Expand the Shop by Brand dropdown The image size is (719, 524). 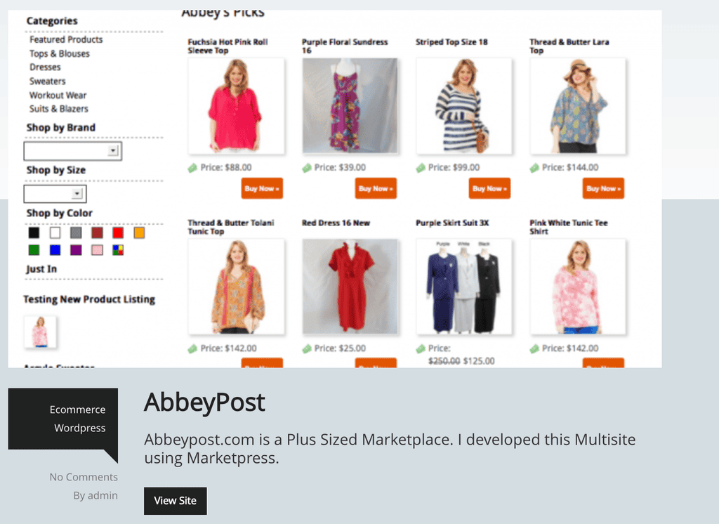pos(73,151)
